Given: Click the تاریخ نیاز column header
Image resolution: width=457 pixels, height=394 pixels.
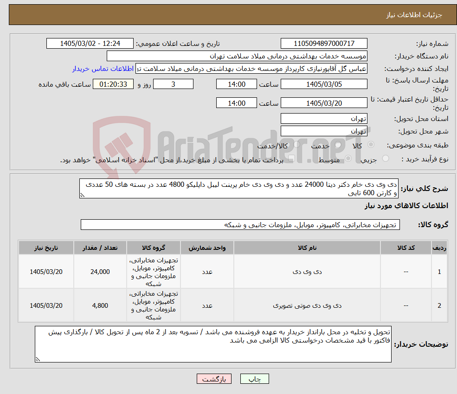Looking at the screenshot, I should (46, 248).
